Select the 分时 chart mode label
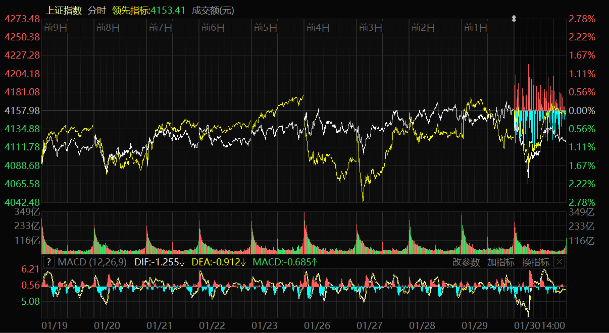 pos(97,10)
